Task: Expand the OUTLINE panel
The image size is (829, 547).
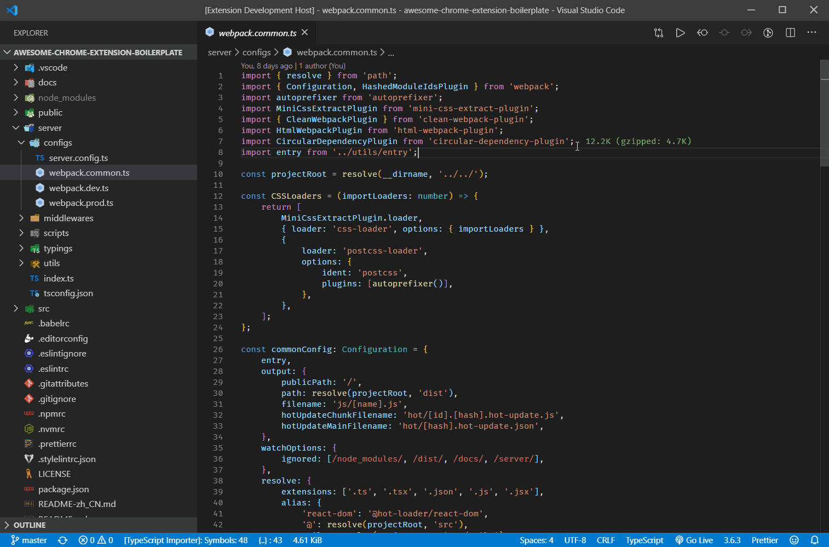Action: pyautogui.click(x=30, y=525)
